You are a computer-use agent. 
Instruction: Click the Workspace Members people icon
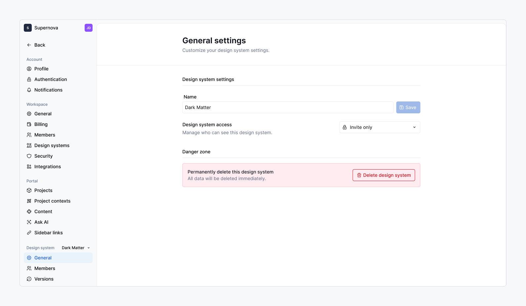click(x=29, y=135)
